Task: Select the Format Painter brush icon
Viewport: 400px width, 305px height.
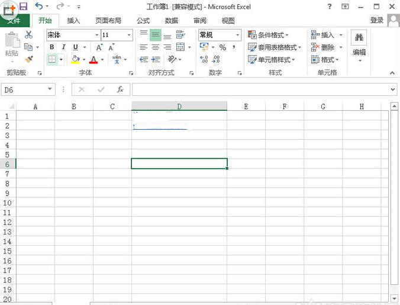Action: [28, 59]
